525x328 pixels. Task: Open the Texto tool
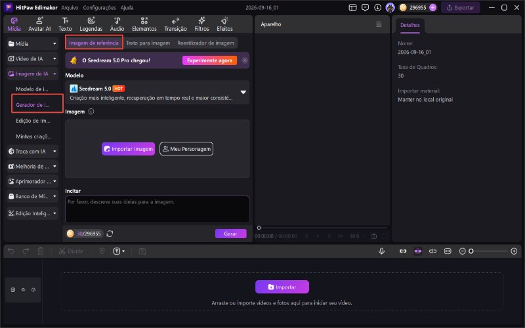65,24
